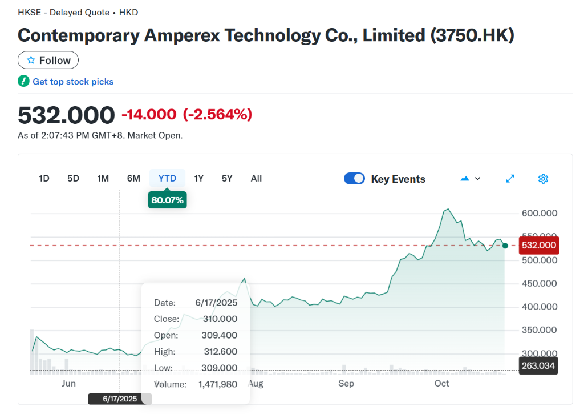The height and width of the screenshot is (414, 584).
Task: Select the 1D range tab
Action: 44,178
